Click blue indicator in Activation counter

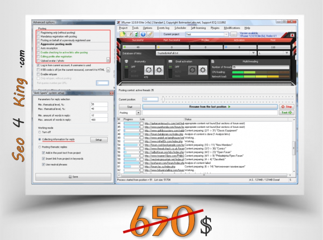pos(226,47)
